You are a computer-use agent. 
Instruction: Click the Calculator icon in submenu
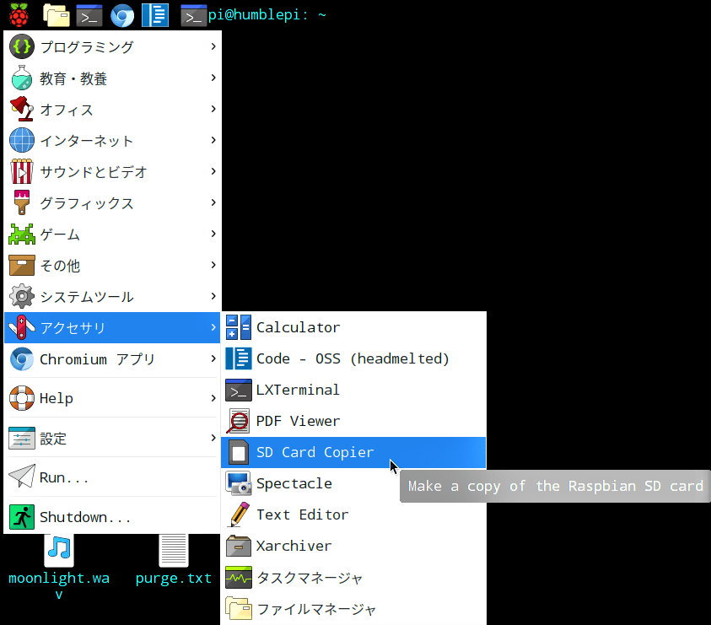pyautogui.click(x=239, y=327)
